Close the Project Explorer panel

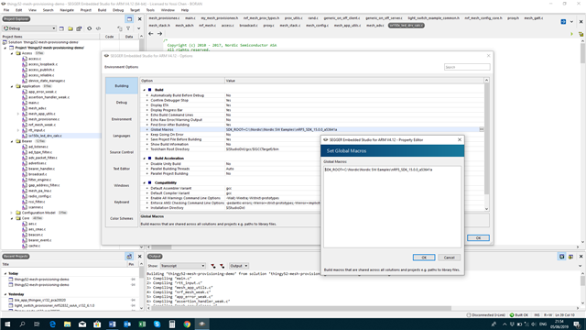[140, 19]
